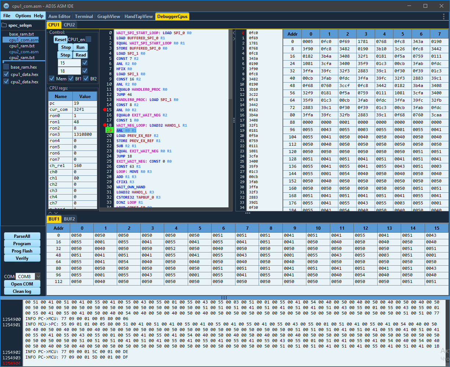This screenshot has width=450, height=367.
Task: Uncheck the cpu1_data.hex checkbox
Action: [6, 74]
